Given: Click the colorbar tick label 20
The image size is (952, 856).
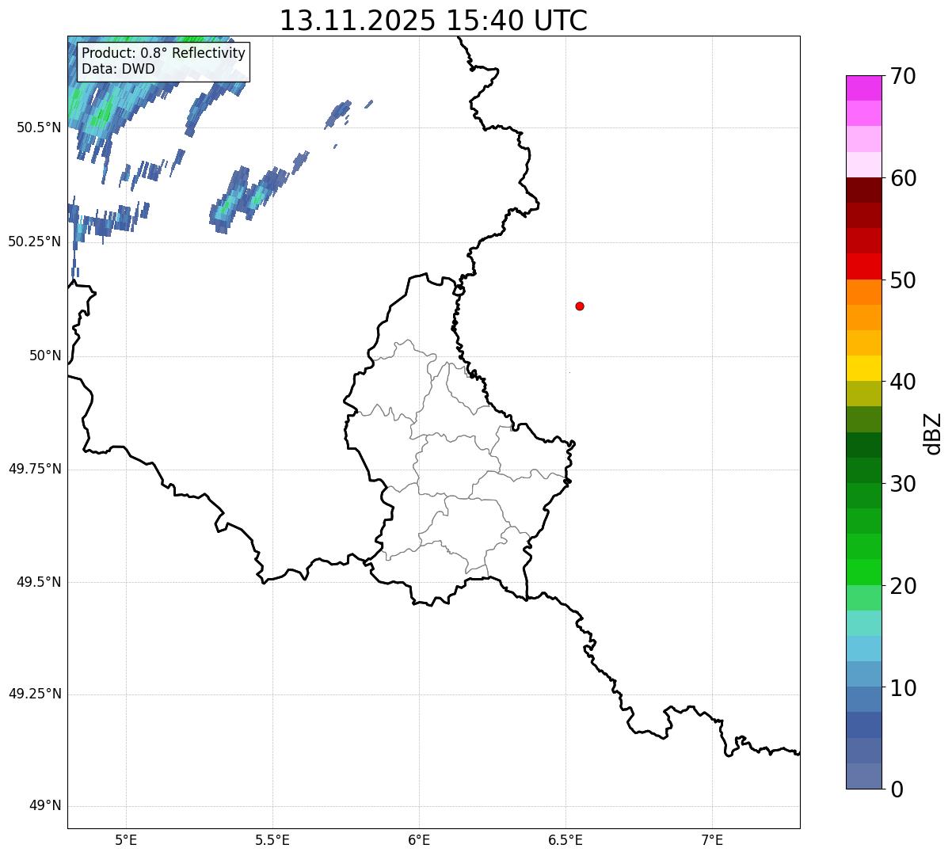Looking at the screenshot, I should point(903,586).
